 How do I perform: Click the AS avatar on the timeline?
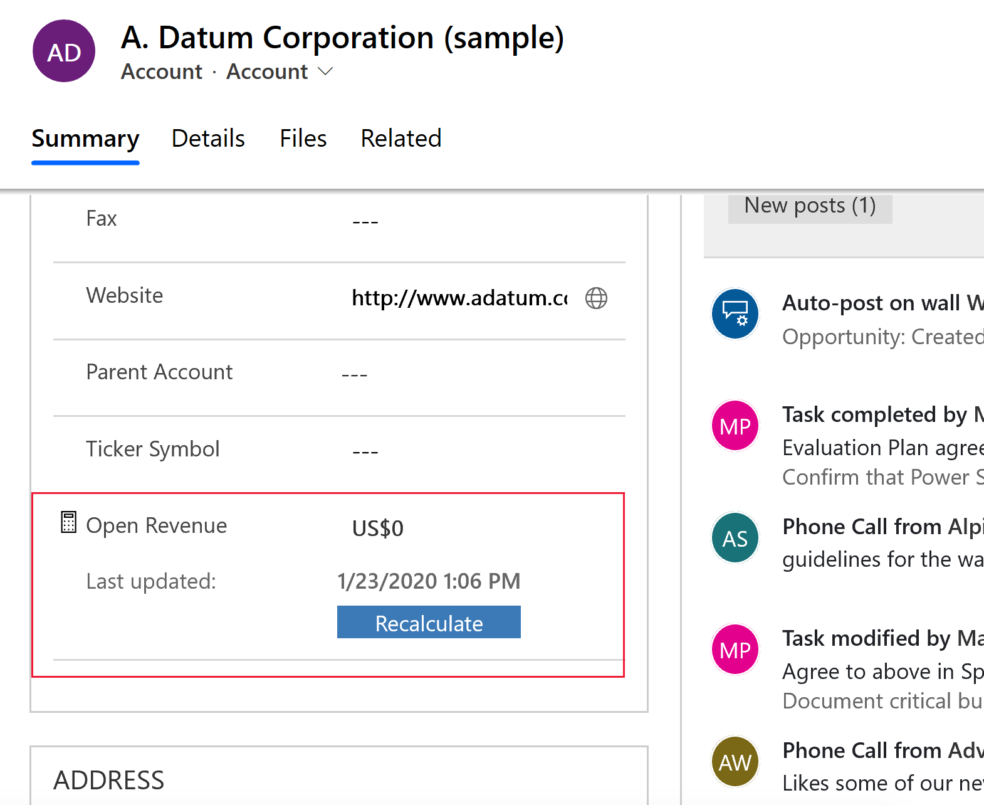coord(735,538)
